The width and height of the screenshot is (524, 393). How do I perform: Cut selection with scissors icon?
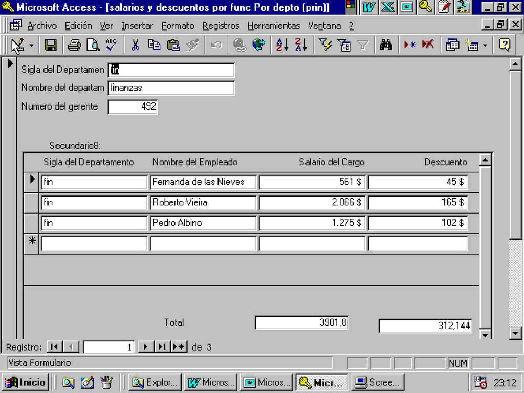[x=135, y=45]
